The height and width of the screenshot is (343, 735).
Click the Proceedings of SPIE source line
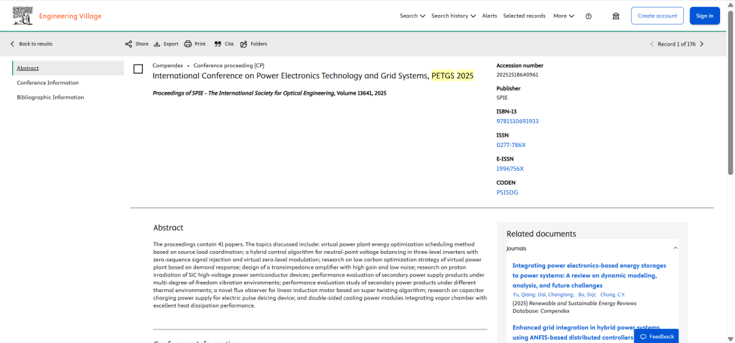[x=269, y=93]
